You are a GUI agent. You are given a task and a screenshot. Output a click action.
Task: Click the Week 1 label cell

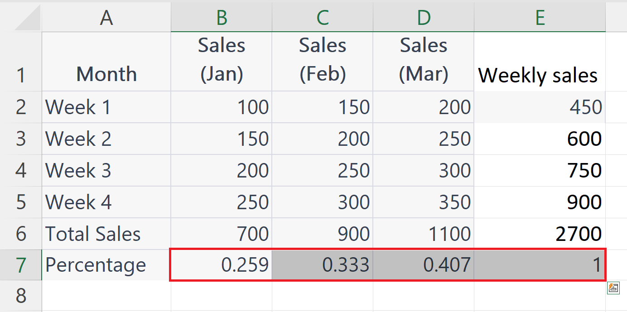coord(106,107)
